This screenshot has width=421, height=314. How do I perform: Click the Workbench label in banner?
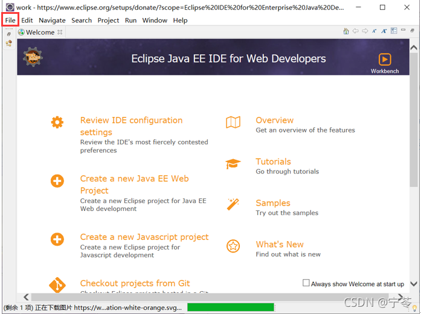385,71
